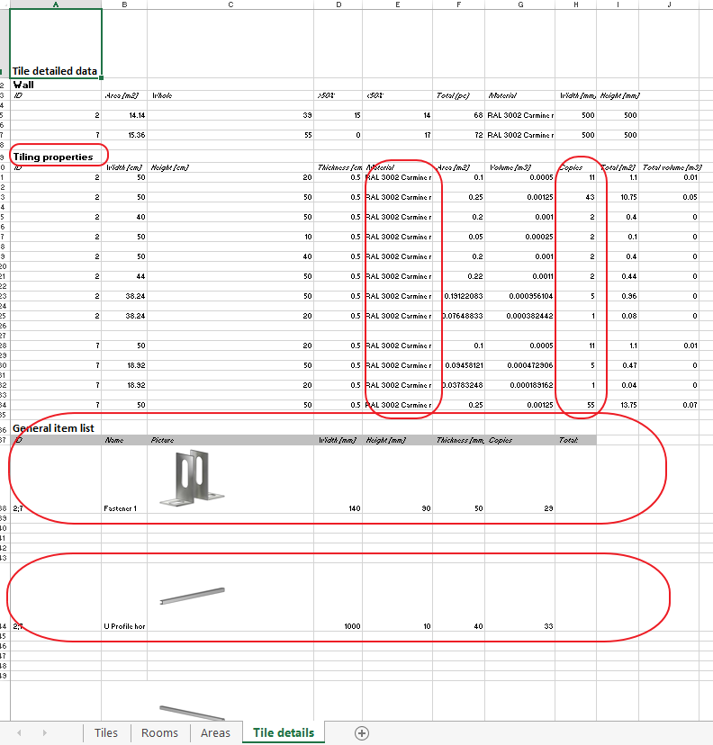
Task: Open the Rooms sheet tab
Action: 159,732
